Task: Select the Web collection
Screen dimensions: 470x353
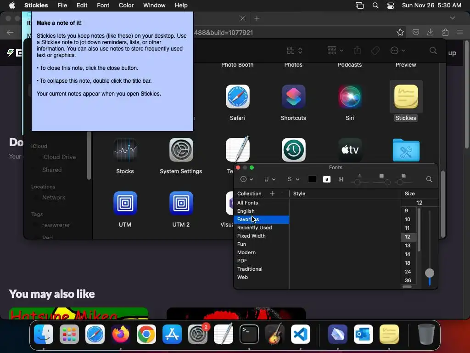Action: click(261, 277)
